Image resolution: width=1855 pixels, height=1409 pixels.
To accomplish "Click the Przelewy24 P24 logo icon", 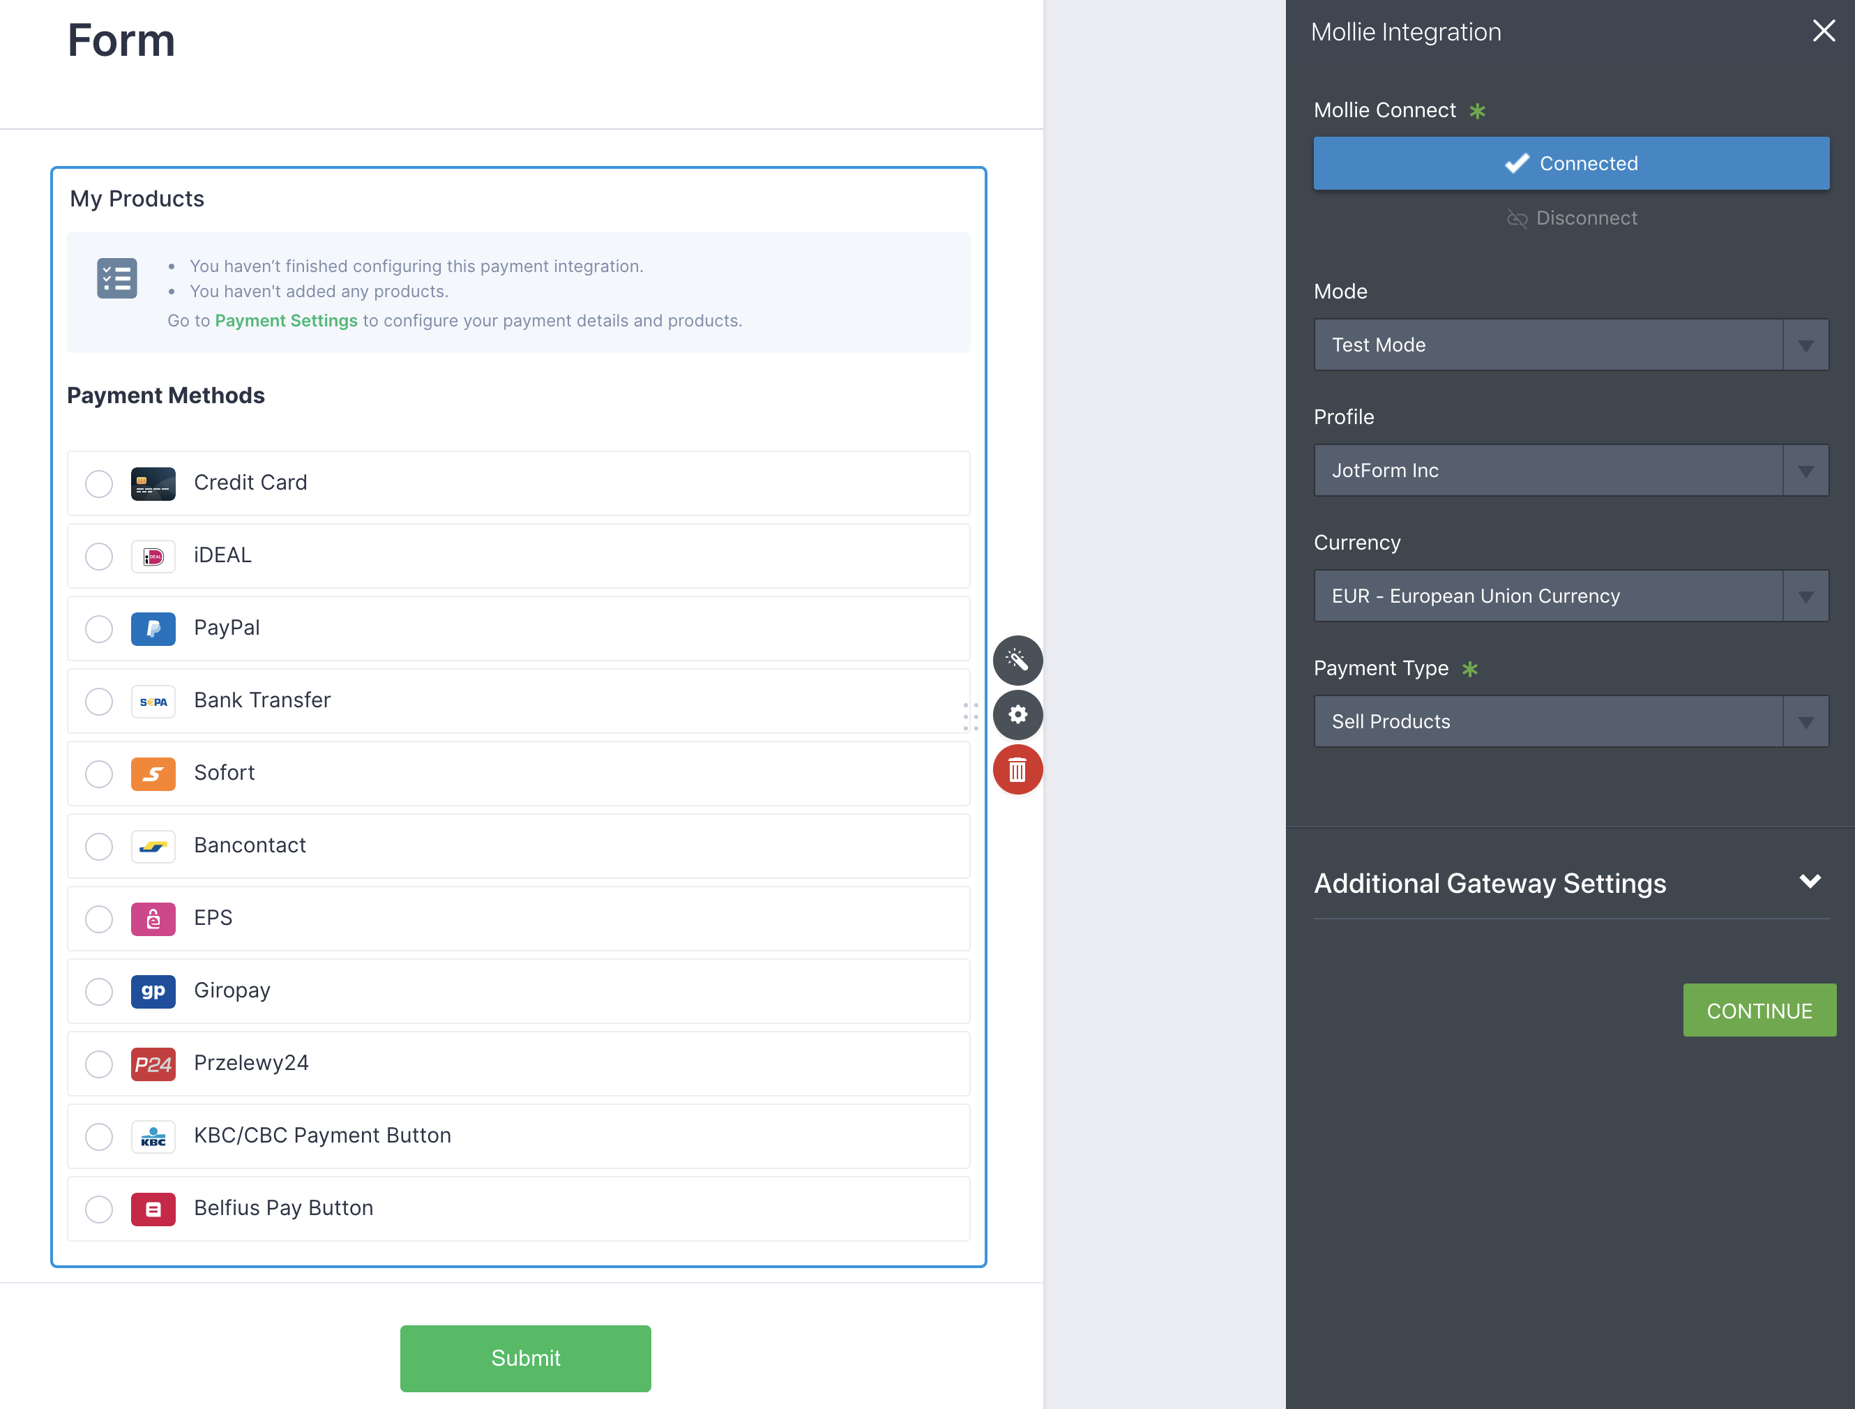I will pos(153,1064).
